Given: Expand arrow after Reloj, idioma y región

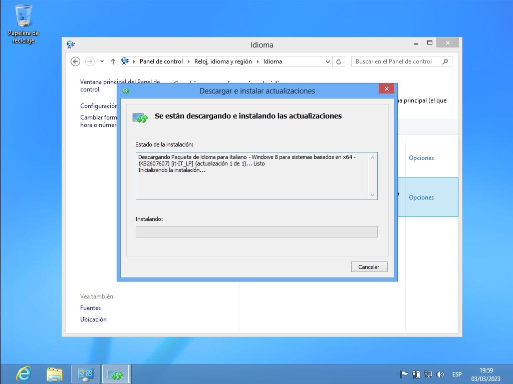Looking at the screenshot, I should pos(258,61).
